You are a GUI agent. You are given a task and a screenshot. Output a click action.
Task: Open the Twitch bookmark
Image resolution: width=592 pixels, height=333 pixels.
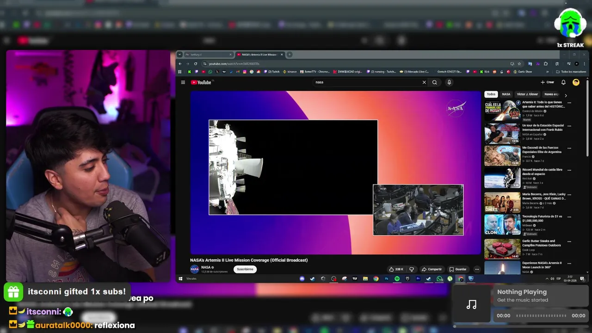pos(272,72)
